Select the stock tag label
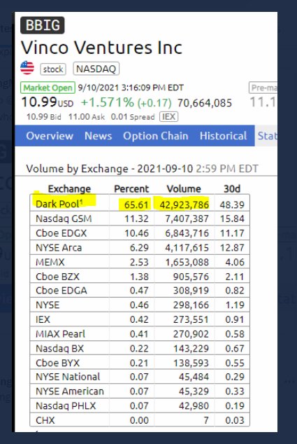The height and width of the screenshot is (444, 297). 53,69
